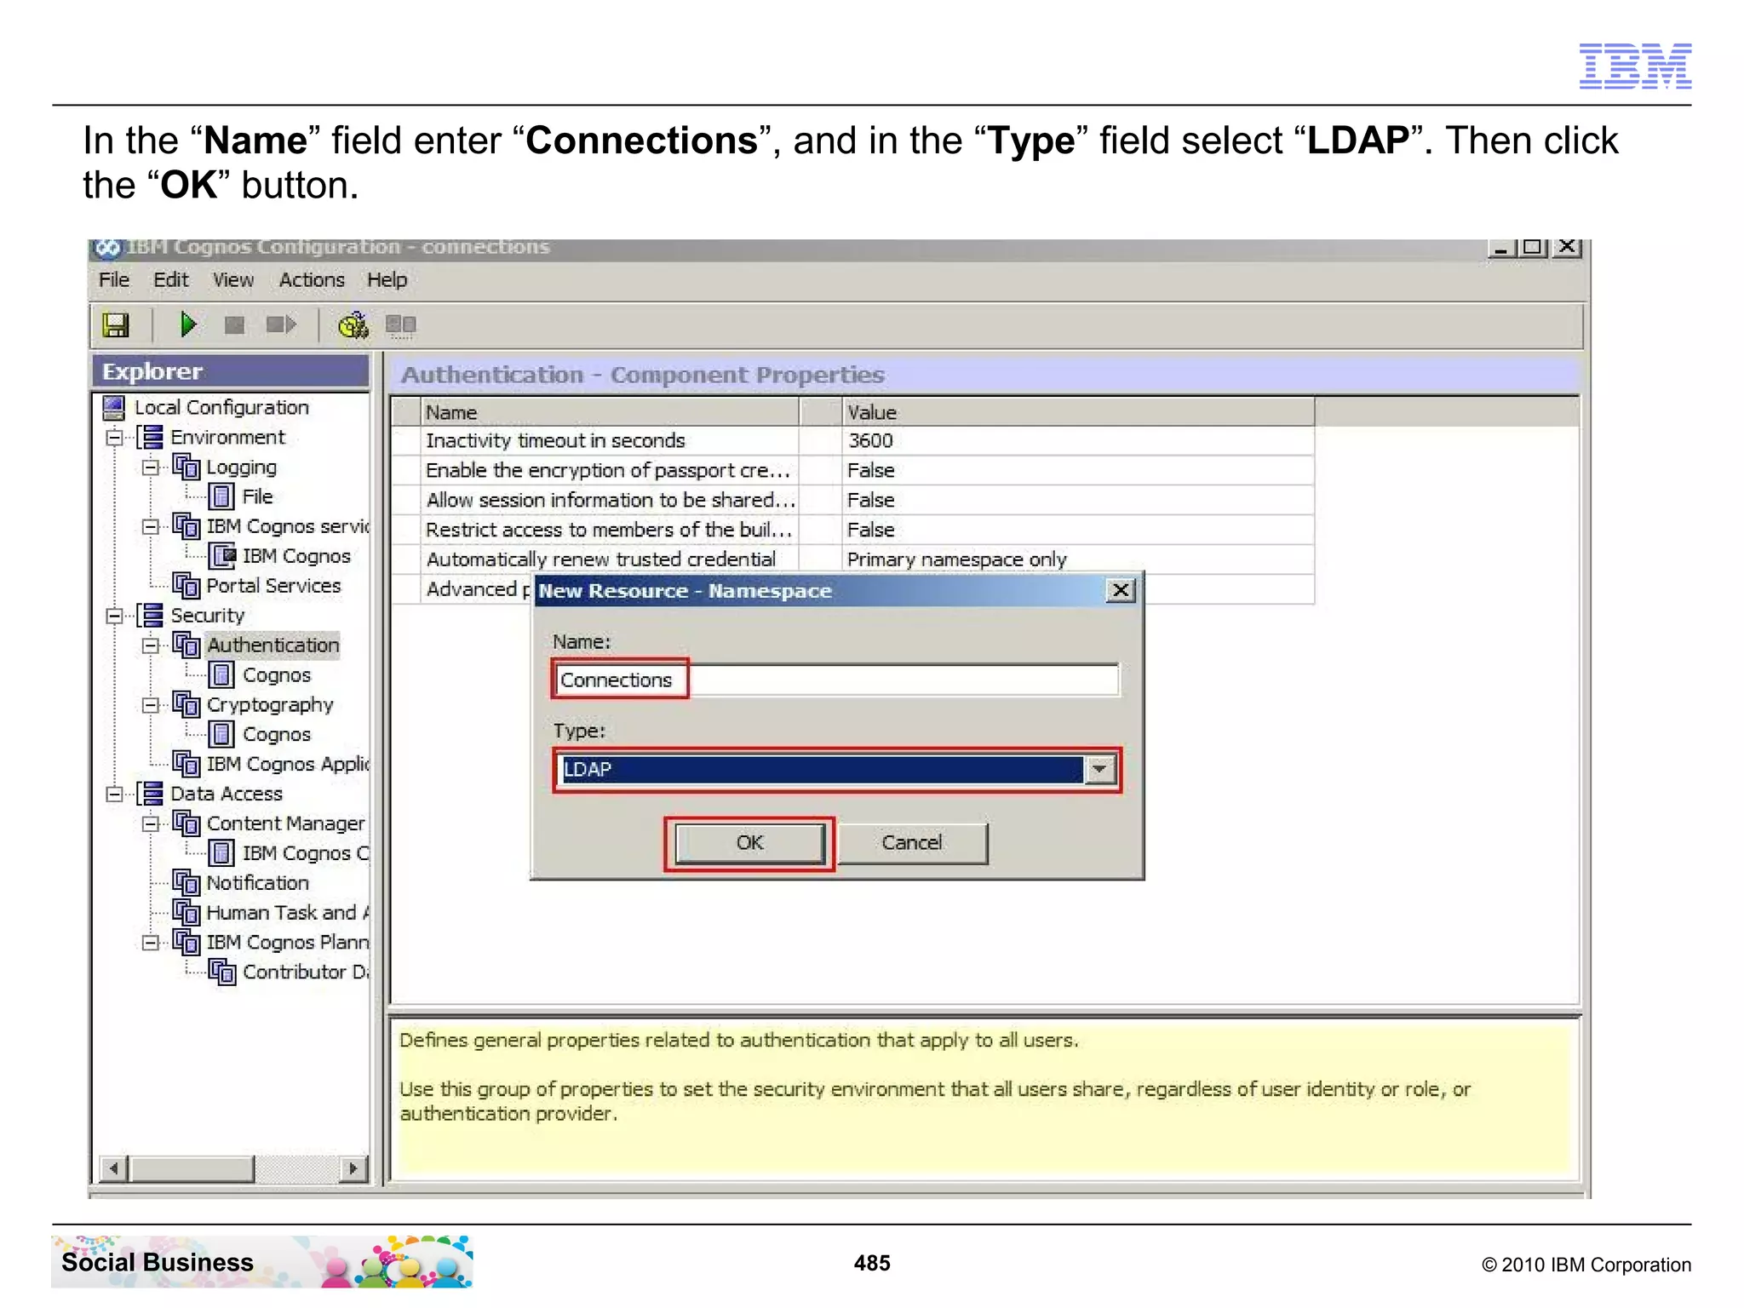Click the File logging destination icon

(221, 496)
